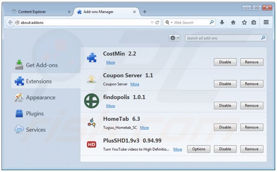Click More link for PlusSHD1.9v3
Screen dimensions: 277x172
(x=178, y=149)
